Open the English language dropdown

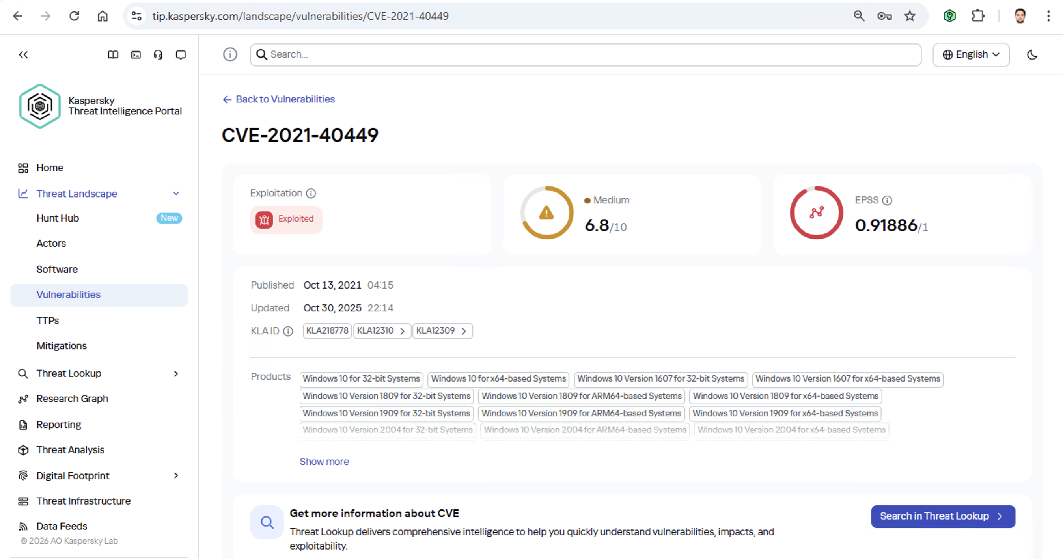click(971, 54)
